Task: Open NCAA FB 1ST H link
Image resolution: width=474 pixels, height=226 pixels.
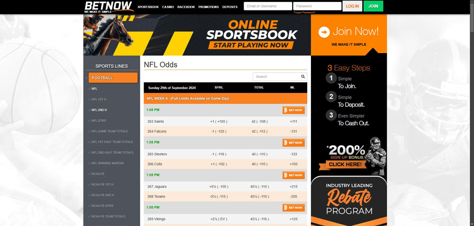Action: pyautogui.click(x=102, y=185)
